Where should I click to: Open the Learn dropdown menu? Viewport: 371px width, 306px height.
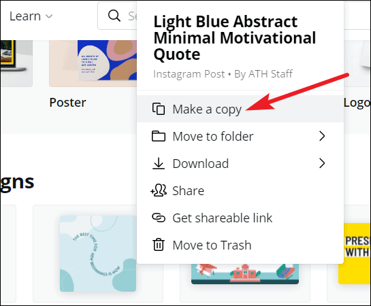(x=31, y=16)
